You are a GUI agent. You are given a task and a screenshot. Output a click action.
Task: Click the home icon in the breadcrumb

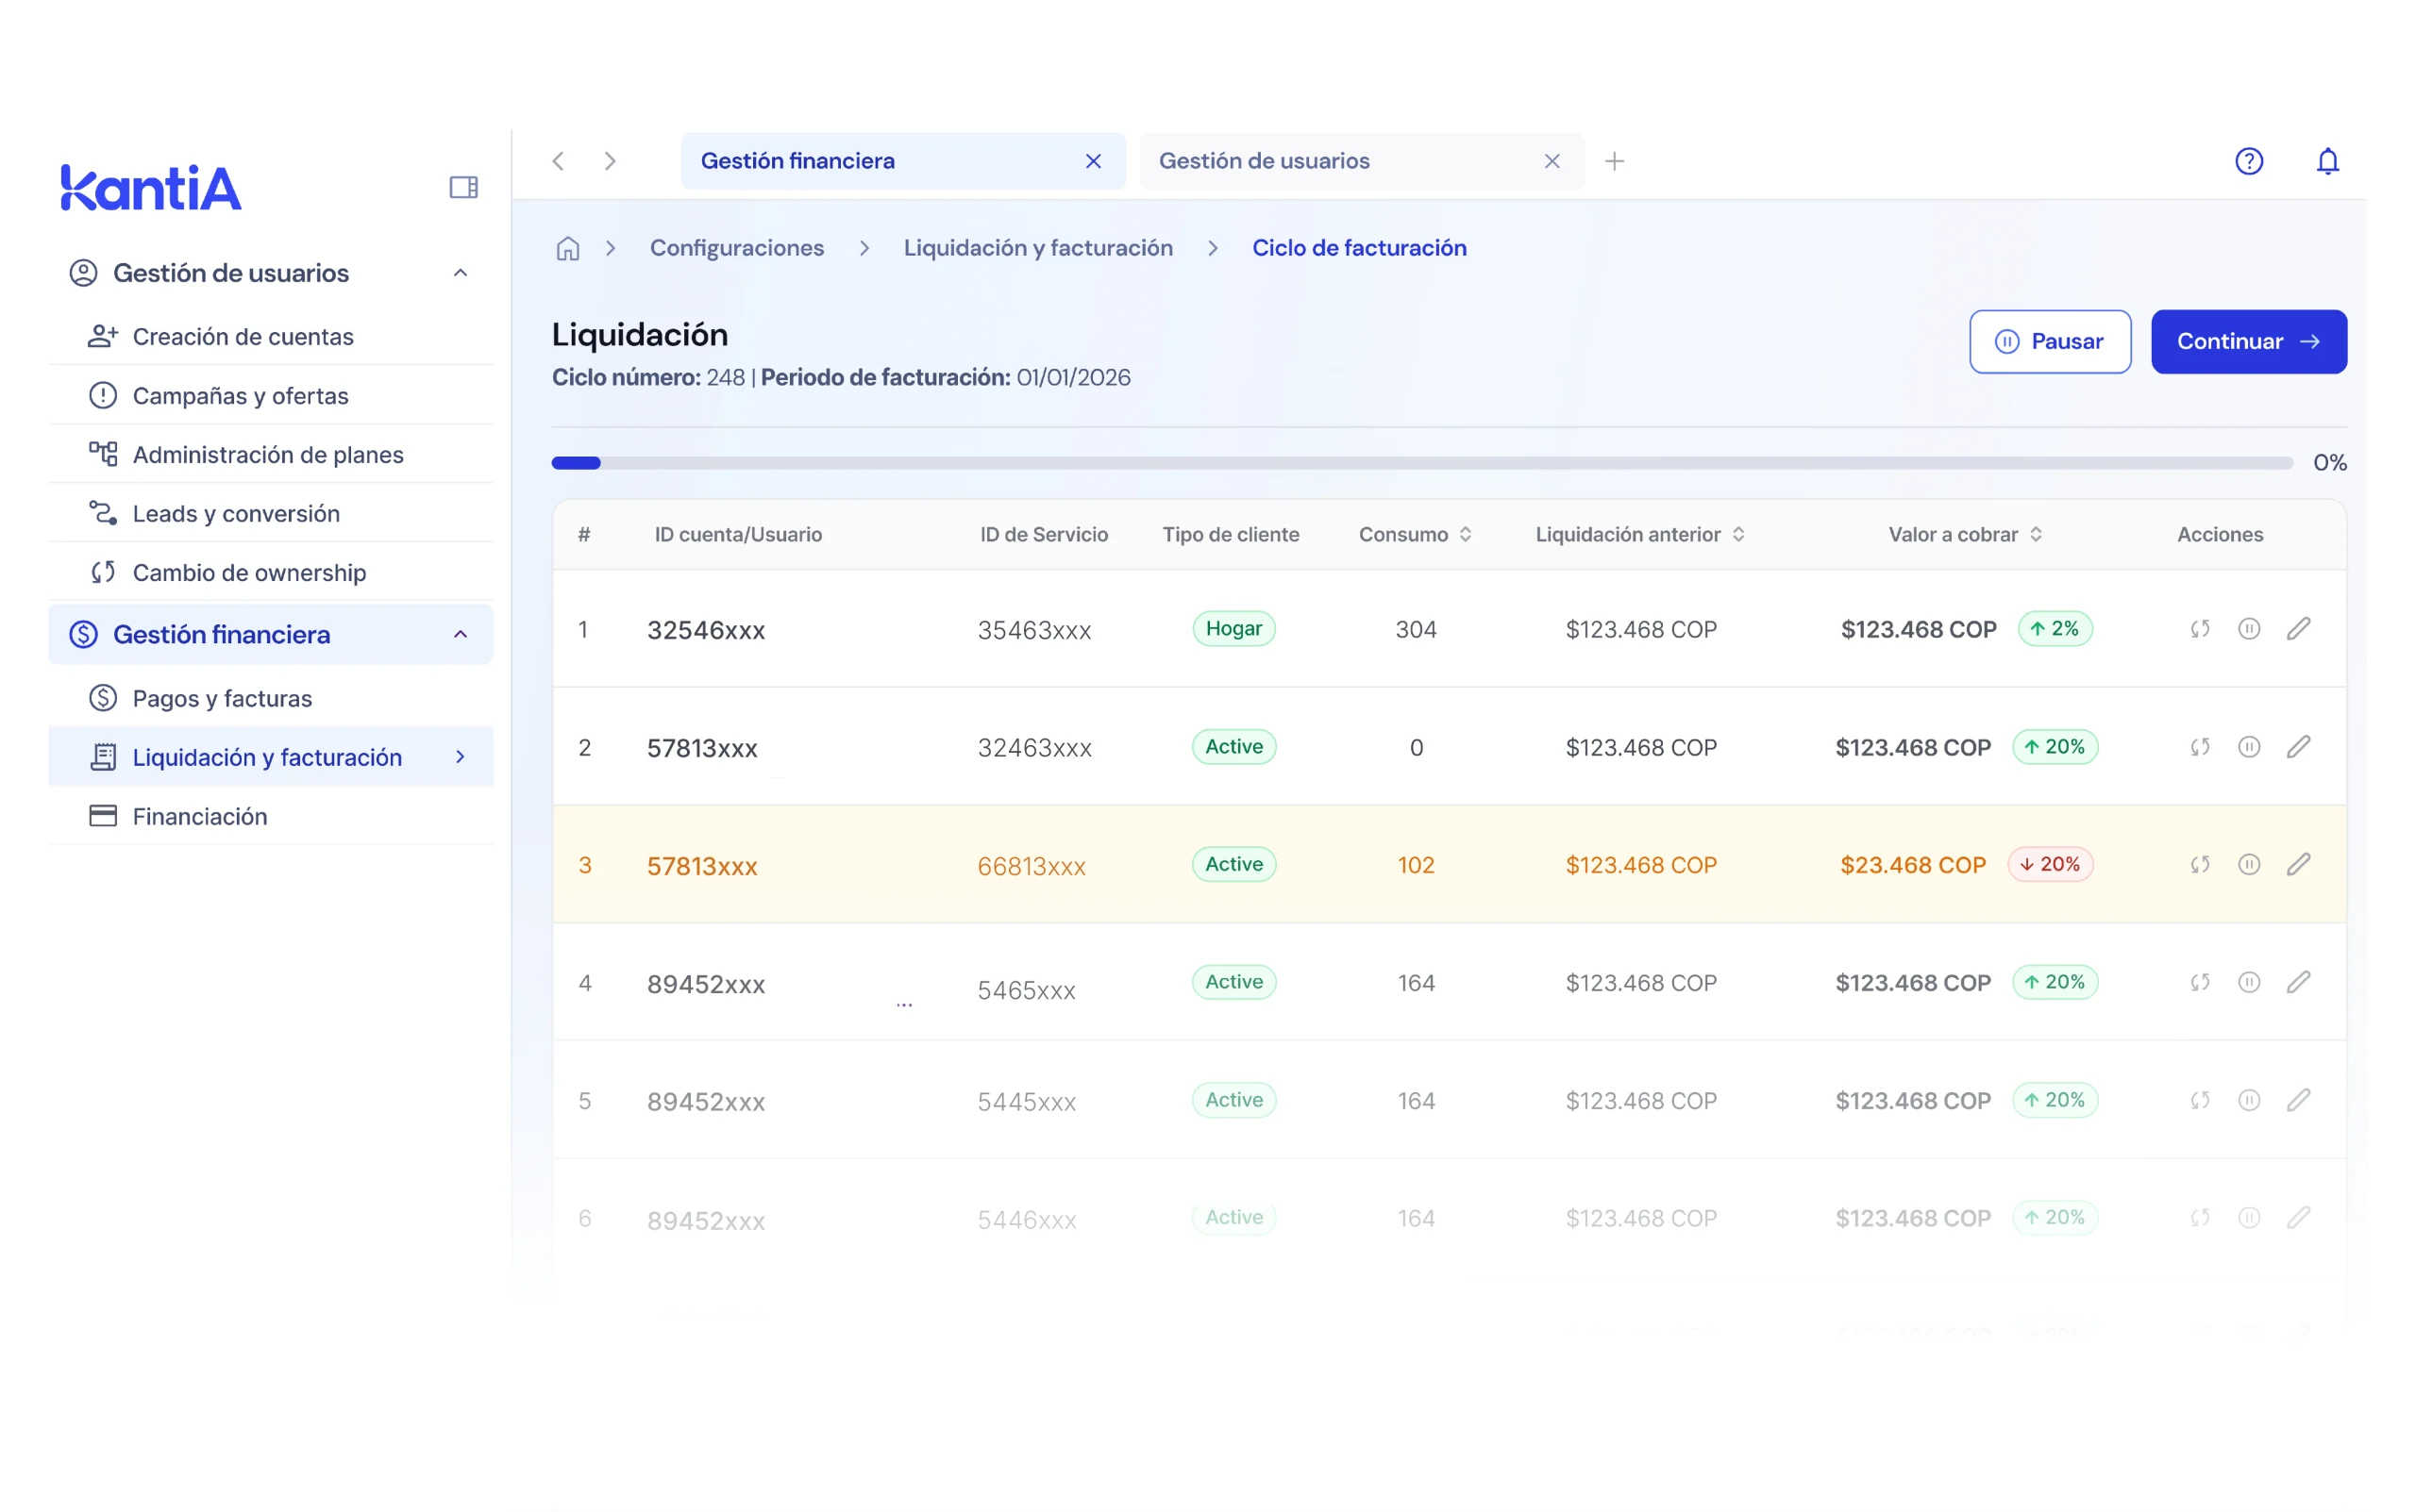coord(567,248)
